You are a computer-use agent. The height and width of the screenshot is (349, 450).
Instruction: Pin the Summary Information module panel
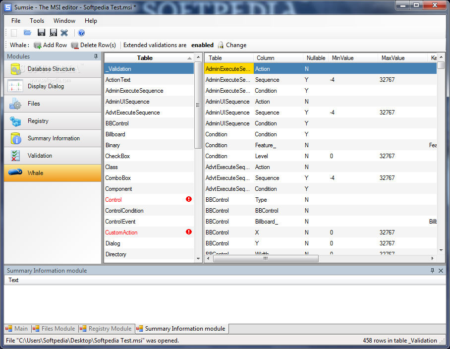(432, 270)
